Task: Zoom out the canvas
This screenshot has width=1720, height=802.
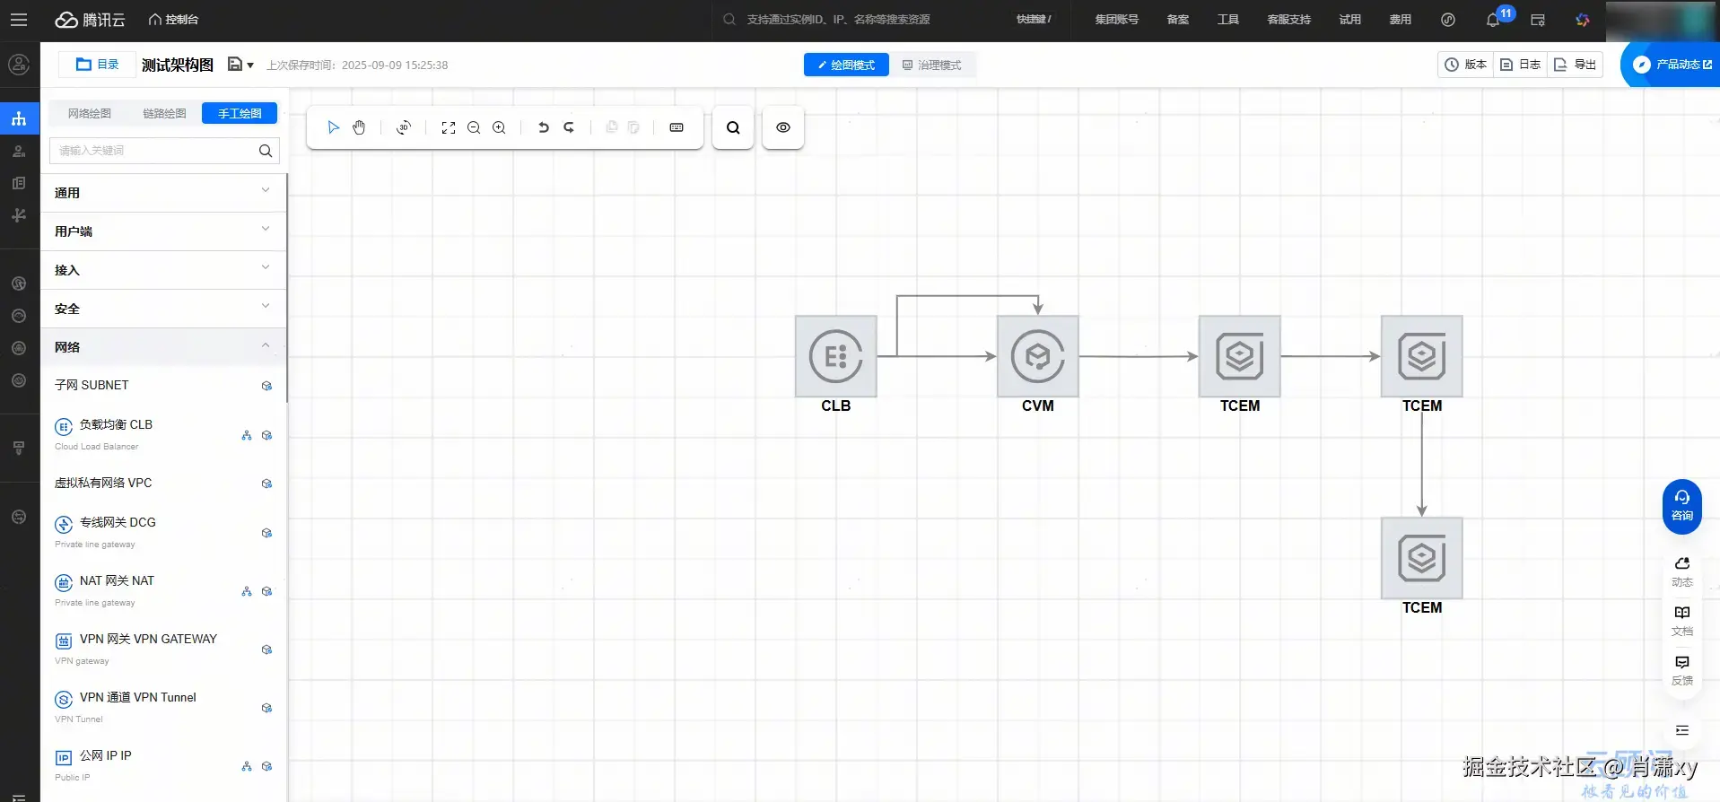Action: pos(474,127)
